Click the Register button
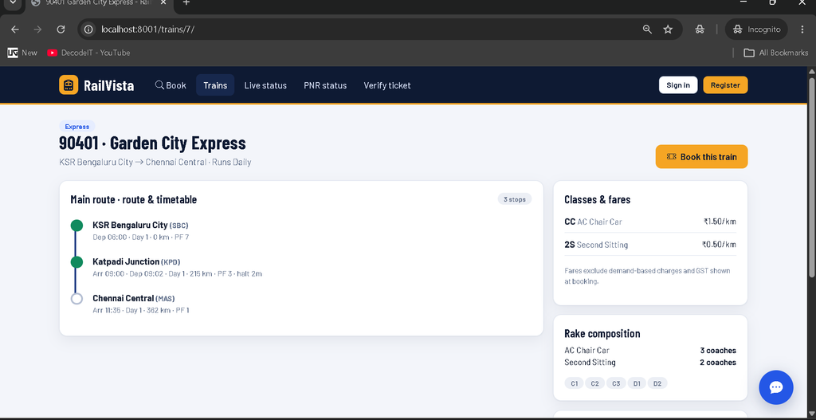 (725, 84)
